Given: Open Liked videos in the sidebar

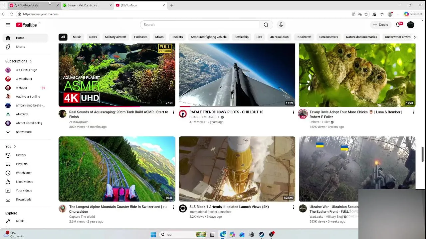Looking at the screenshot, I should click(x=26, y=182).
